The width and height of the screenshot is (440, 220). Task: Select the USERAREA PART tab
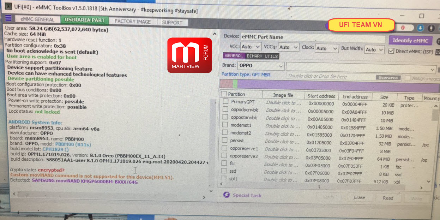[85, 20]
